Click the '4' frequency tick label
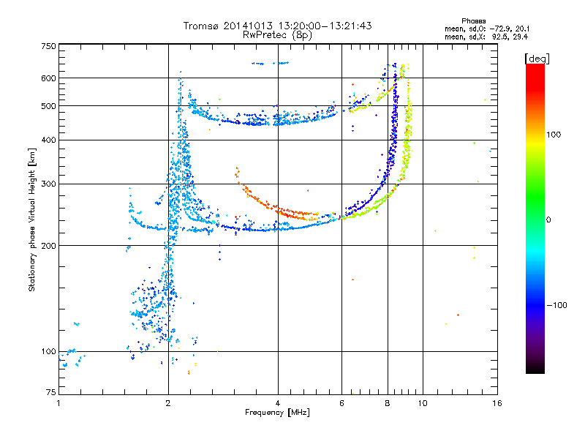 pos(278,403)
